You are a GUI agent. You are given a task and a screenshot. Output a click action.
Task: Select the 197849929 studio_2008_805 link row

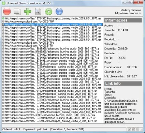[53, 79]
